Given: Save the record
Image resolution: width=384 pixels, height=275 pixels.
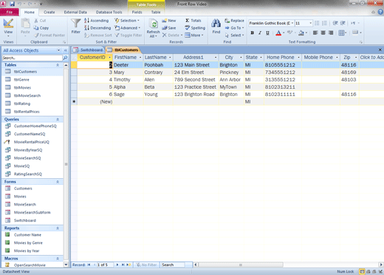Looking at the screenshot, I should coord(169,28).
